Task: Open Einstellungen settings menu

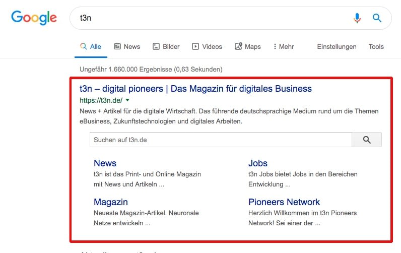Action: [337, 46]
